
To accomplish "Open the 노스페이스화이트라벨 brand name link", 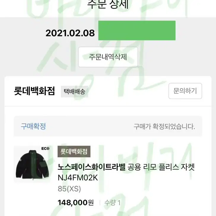I will pos(91,167).
